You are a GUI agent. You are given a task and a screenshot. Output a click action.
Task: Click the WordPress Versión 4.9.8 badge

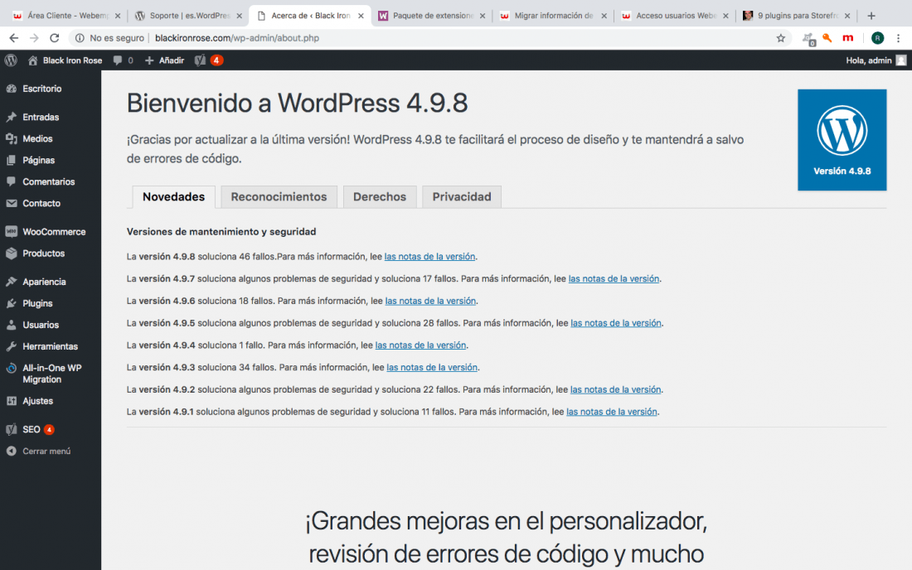pyautogui.click(x=842, y=140)
